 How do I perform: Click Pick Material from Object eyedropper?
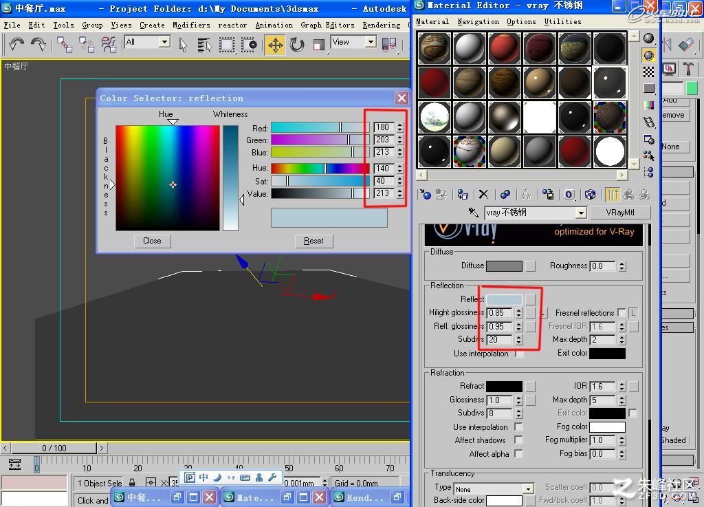(x=473, y=212)
